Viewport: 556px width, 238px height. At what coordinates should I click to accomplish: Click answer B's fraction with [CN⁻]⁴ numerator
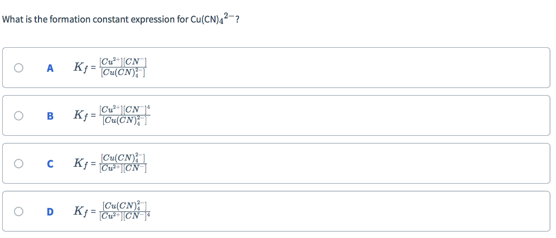(125, 116)
